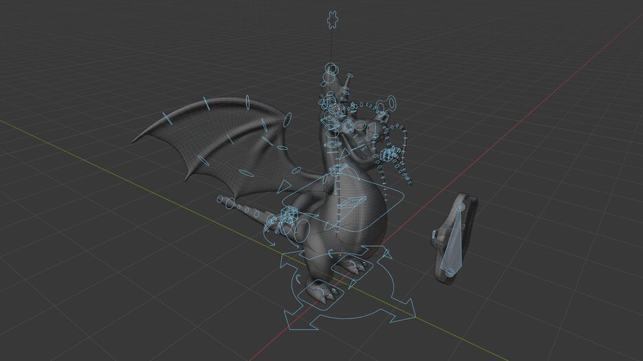643x361 pixels.
Task: Select the flower-shaped control widget above the dragon
Action: click(x=331, y=20)
